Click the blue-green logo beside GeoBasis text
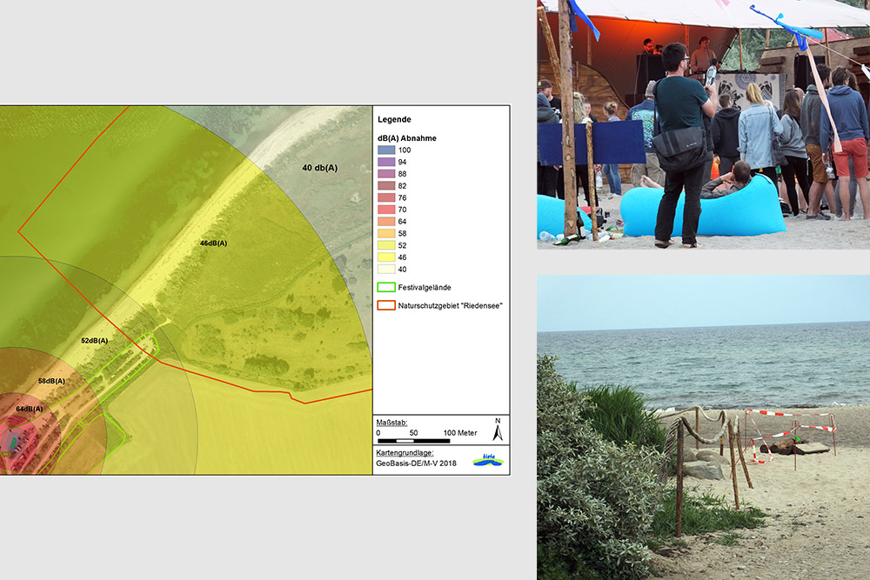Image resolution: width=870 pixels, height=580 pixels. pyautogui.click(x=488, y=460)
